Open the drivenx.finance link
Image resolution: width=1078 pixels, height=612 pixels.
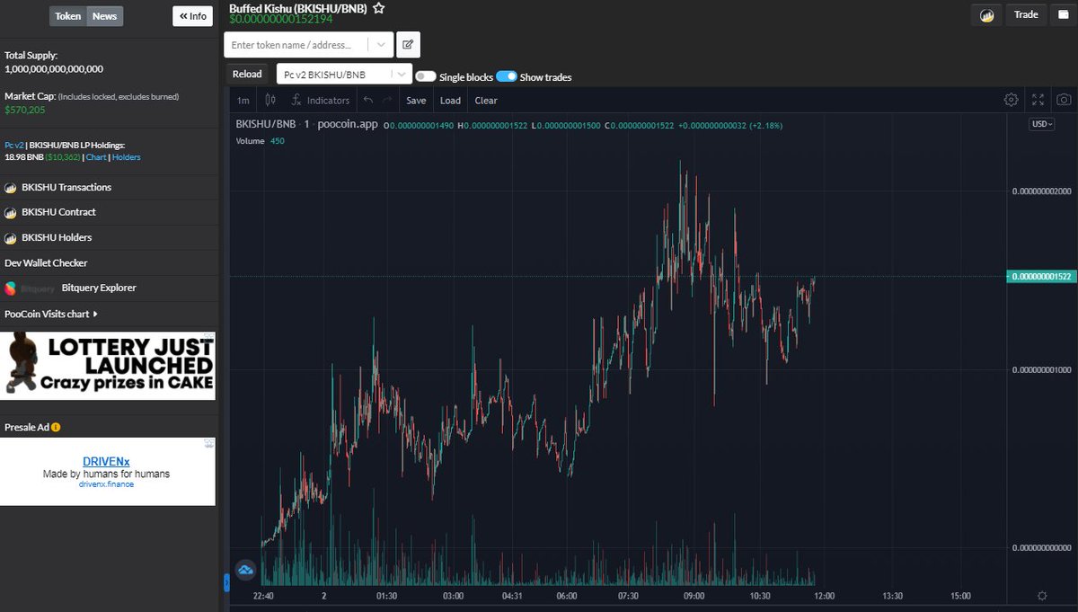[x=106, y=484]
